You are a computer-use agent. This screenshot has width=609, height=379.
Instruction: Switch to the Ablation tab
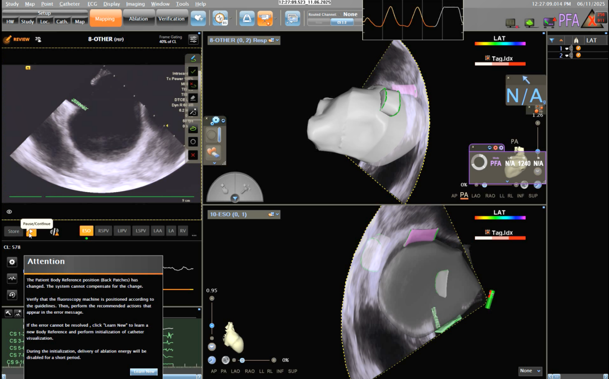[138, 19]
